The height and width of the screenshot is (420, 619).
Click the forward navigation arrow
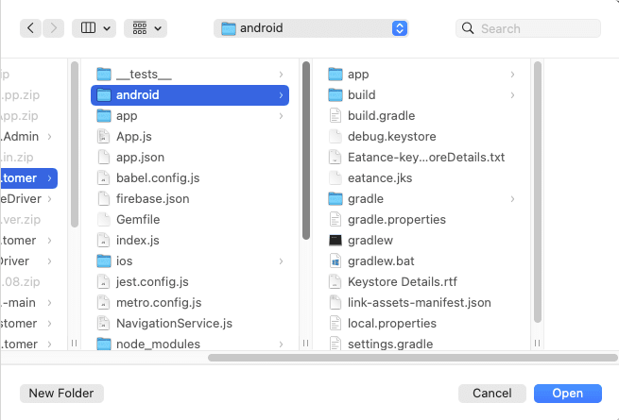click(53, 28)
